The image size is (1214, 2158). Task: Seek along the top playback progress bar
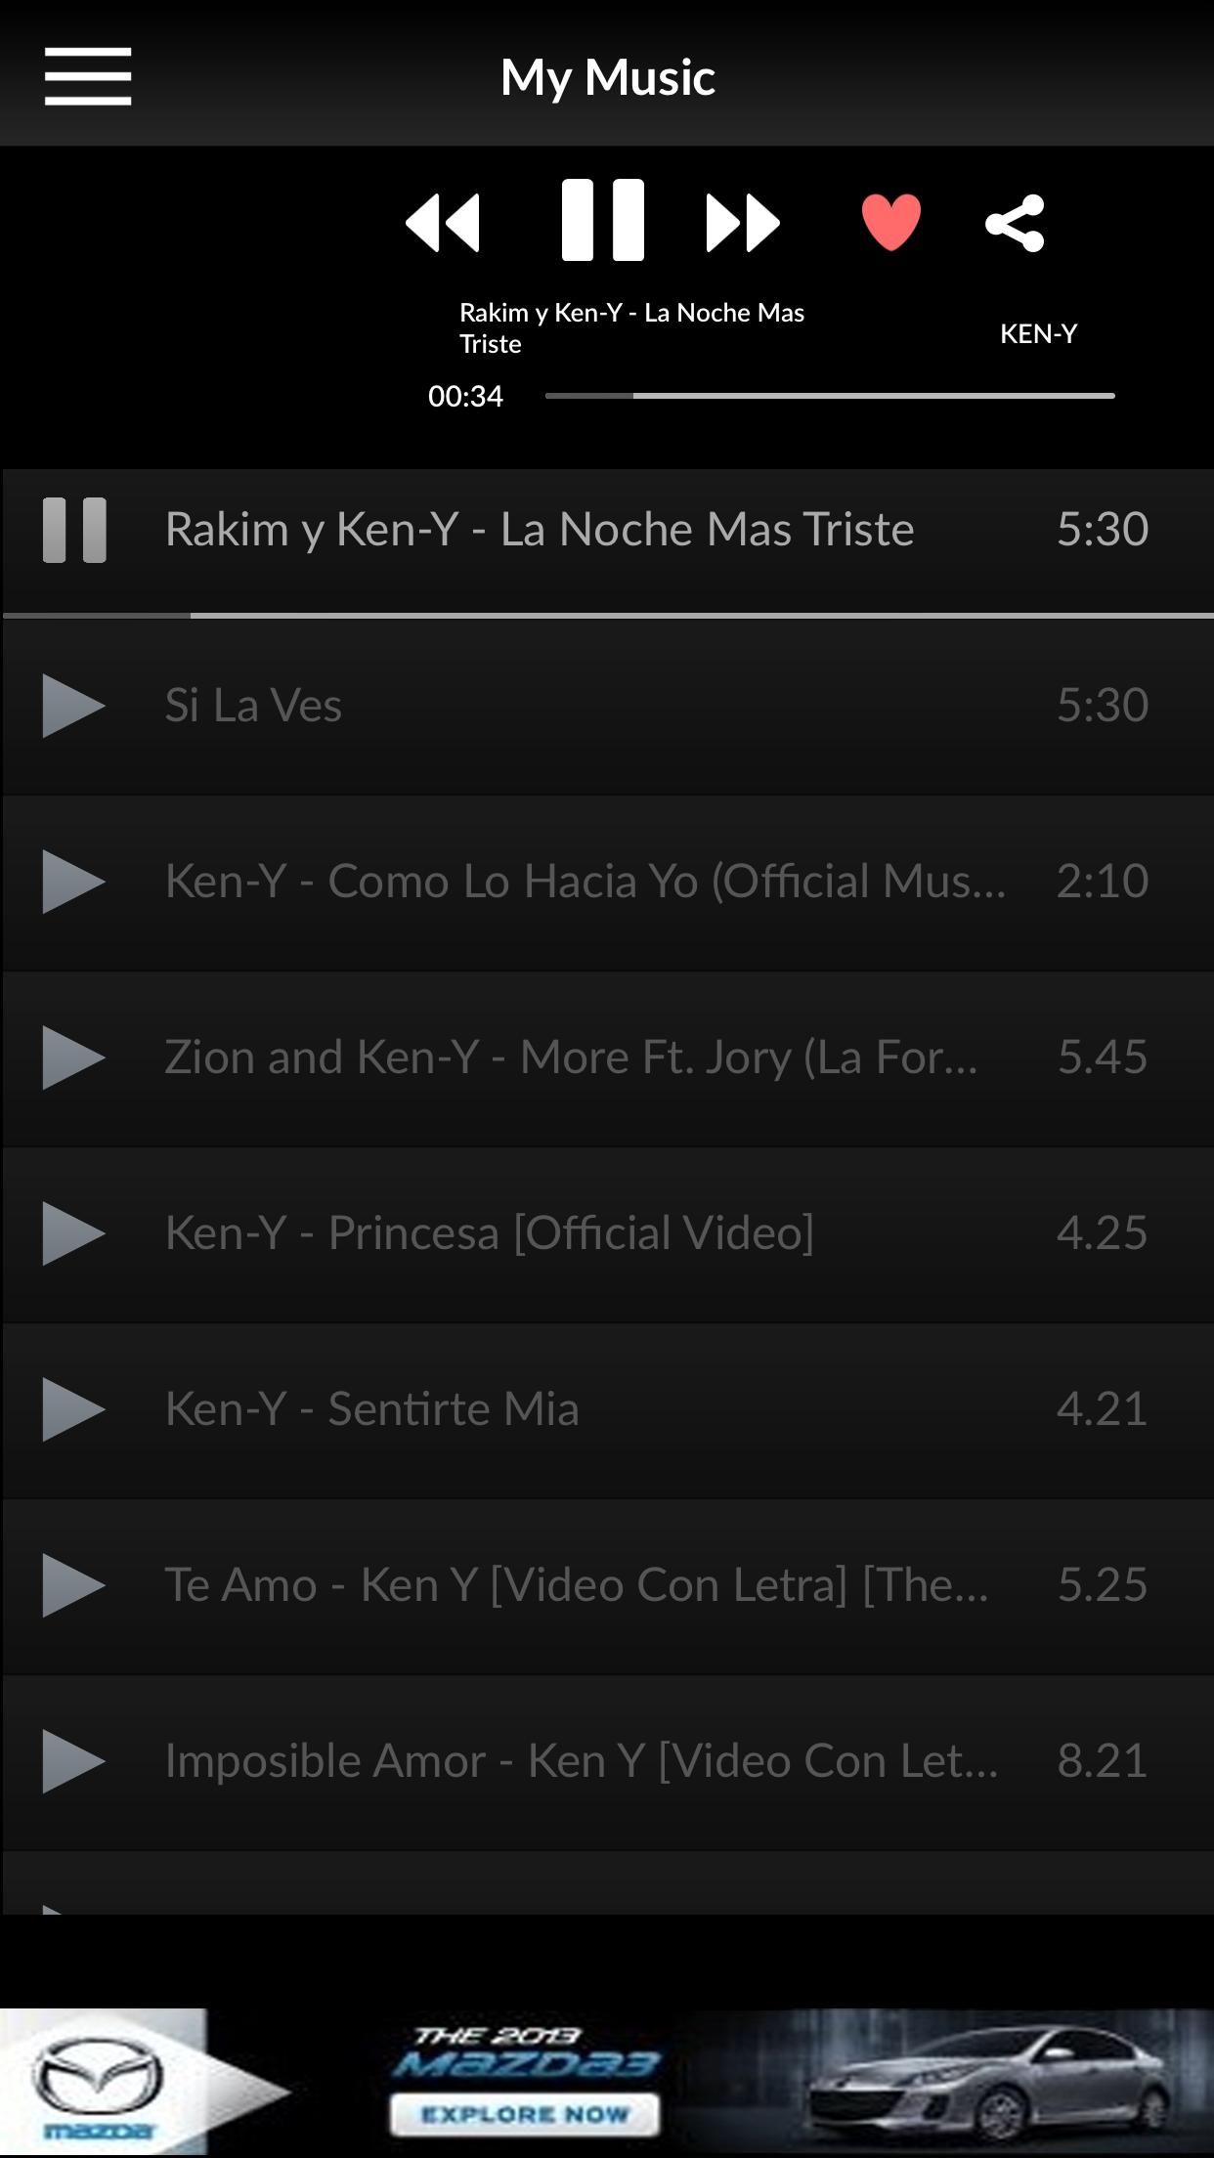[x=830, y=396]
